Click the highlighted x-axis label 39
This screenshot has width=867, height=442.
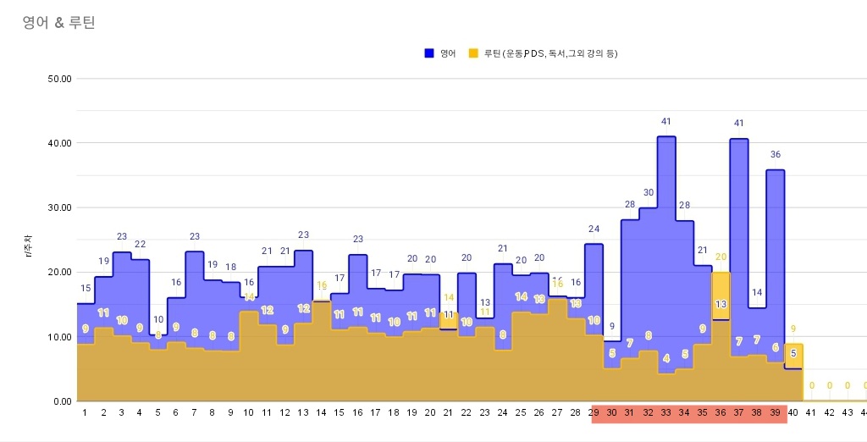[x=776, y=412]
